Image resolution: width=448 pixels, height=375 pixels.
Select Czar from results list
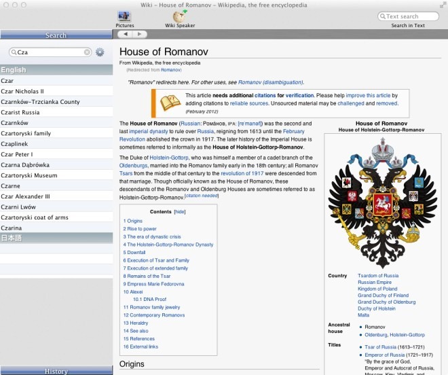[56, 81]
